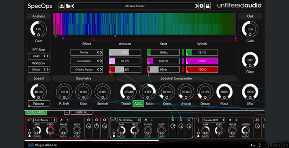The height and width of the screenshot is (148, 289).
Task: Switch Decapitate effect to next option
Action: pyautogui.click(x=101, y=61)
